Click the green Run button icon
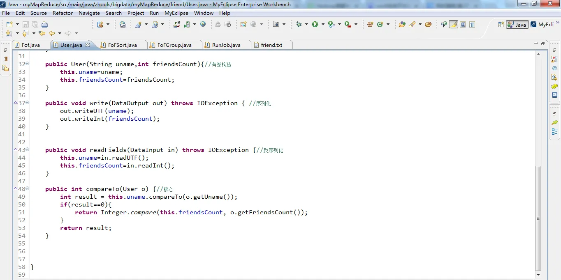Viewport: 561px width, 280px height. coord(315,25)
